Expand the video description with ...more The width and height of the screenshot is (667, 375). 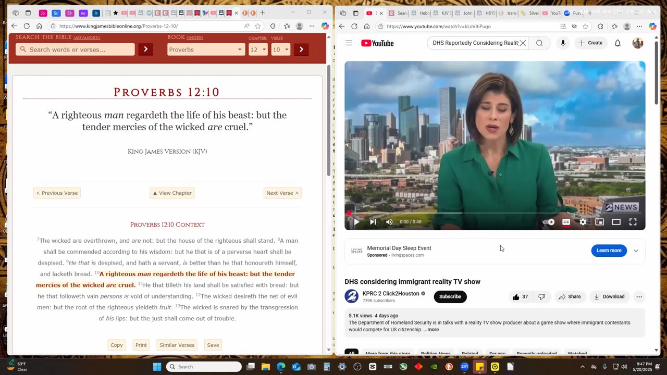point(431,330)
